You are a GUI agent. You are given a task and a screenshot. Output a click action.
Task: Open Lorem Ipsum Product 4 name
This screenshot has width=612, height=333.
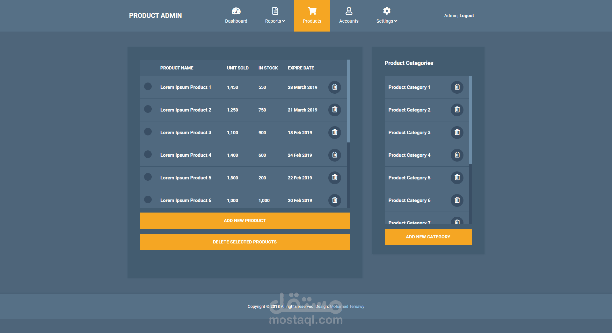pos(186,155)
